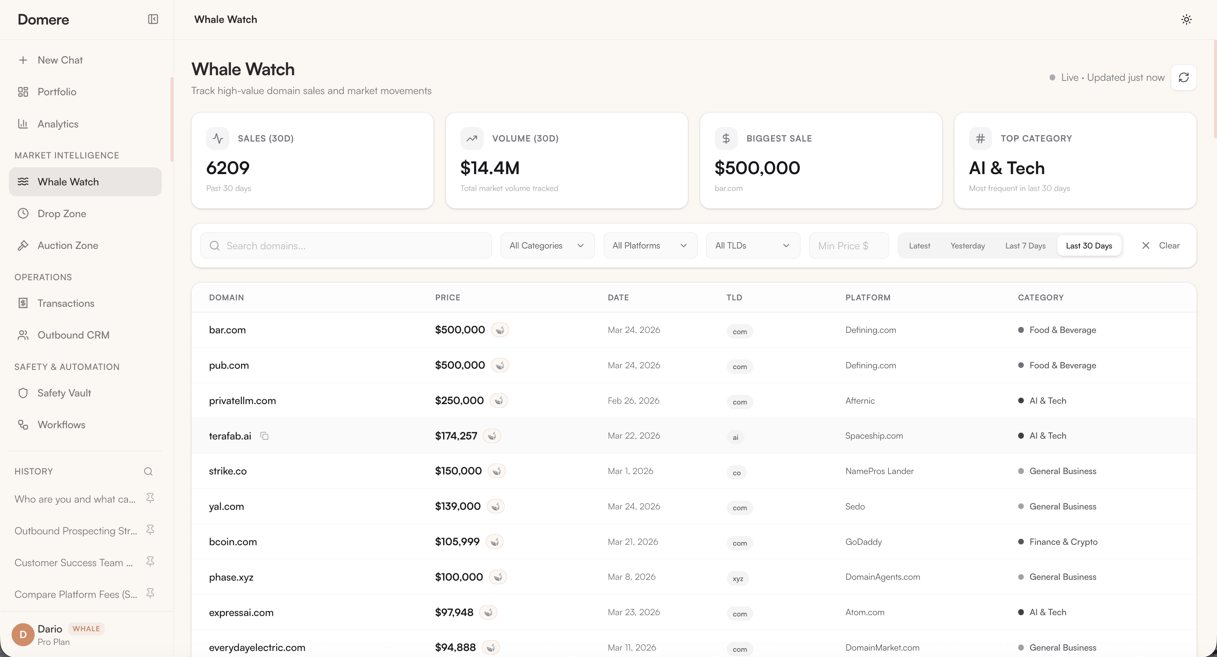Start a New Chat
1217x657 pixels.
(x=60, y=60)
